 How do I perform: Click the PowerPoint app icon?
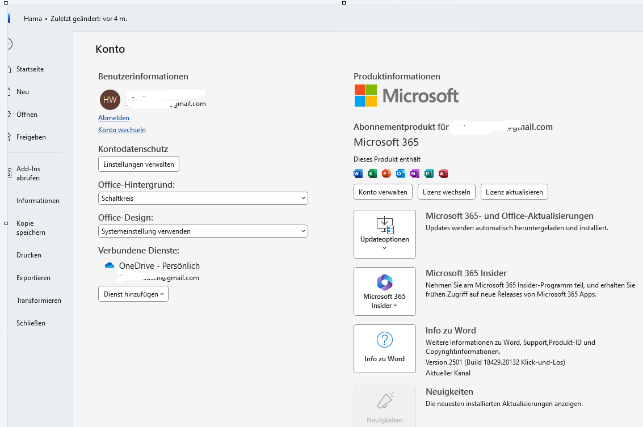[386, 174]
